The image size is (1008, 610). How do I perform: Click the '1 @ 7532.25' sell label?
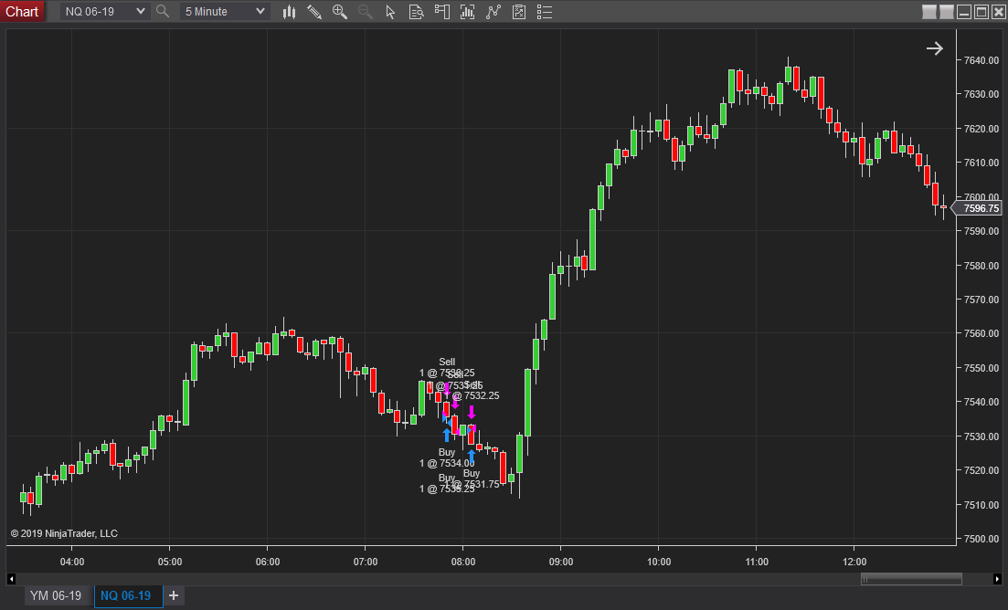tap(472, 395)
